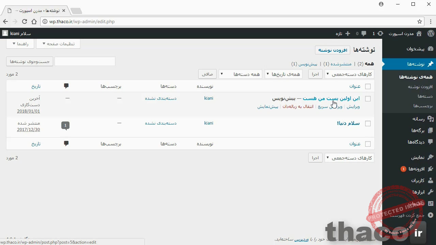Click inside the post search input field
This screenshot has height=245, width=436.
pyautogui.click(x=85, y=61)
